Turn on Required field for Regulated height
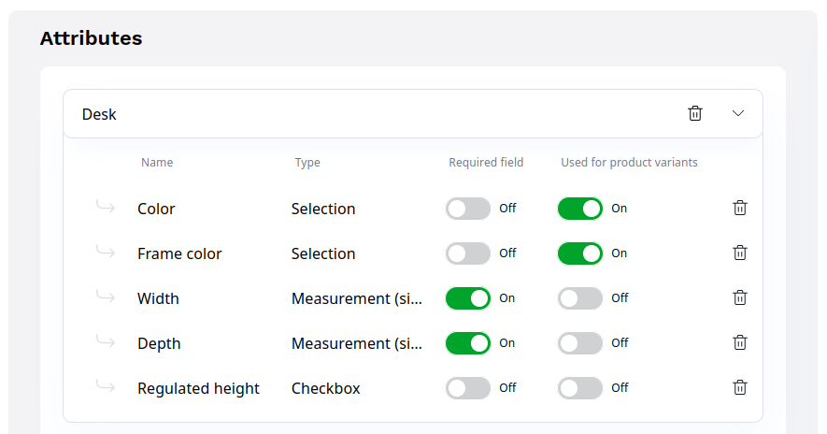The width and height of the screenshot is (827, 434). [x=468, y=388]
